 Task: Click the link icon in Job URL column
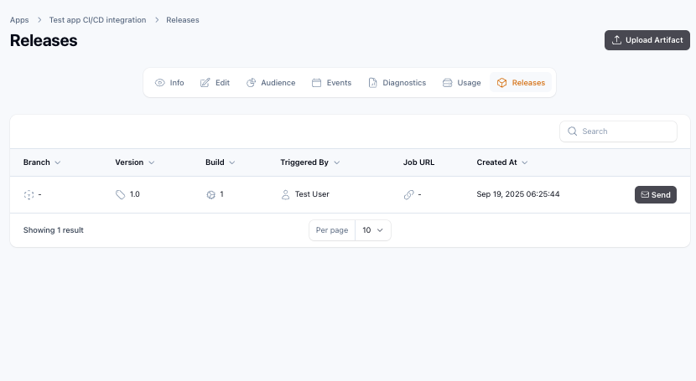click(409, 194)
